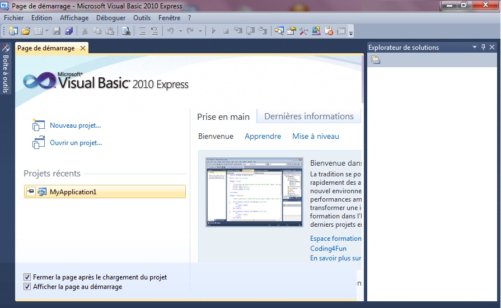This screenshot has width=501, height=308.
Task: Open Solution Explorer from toolbar icon
Action: tap(279, 31)
